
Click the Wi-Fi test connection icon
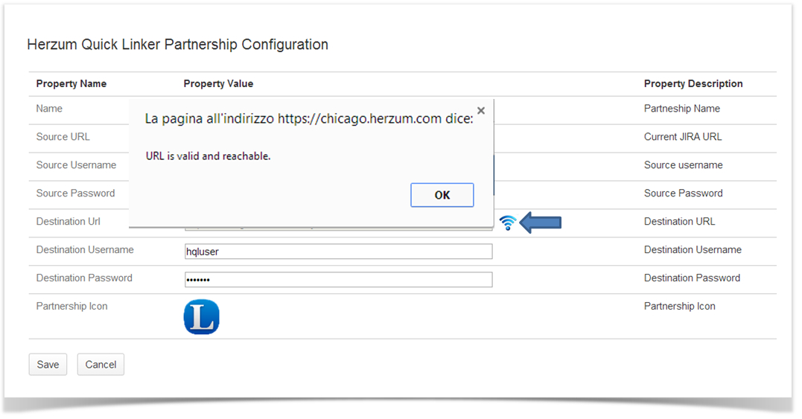(507, 222)
